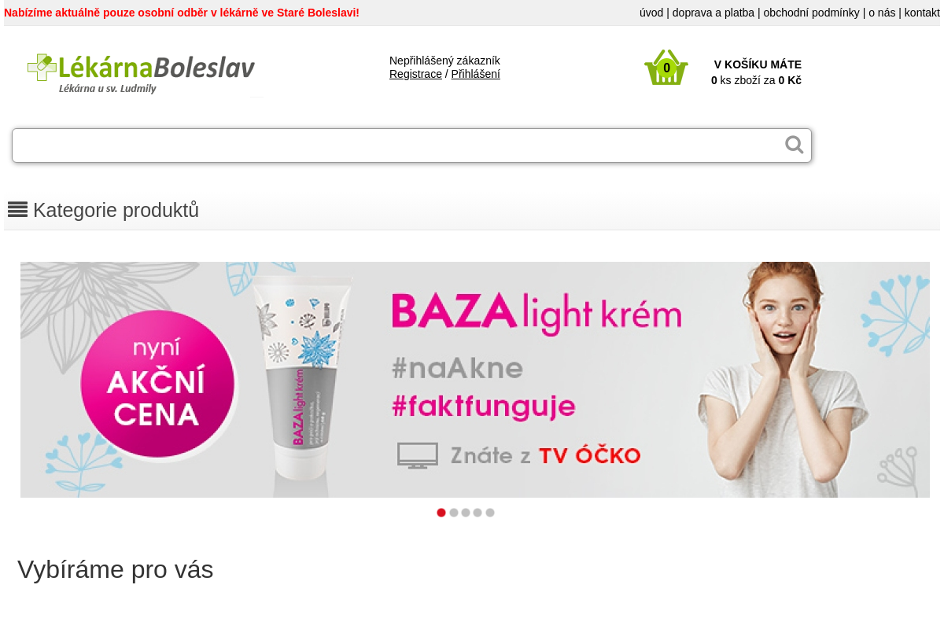The image size is (944, 629).
Task: Click the hamburger icon beside Kategorie produktů
Action: 18,209
